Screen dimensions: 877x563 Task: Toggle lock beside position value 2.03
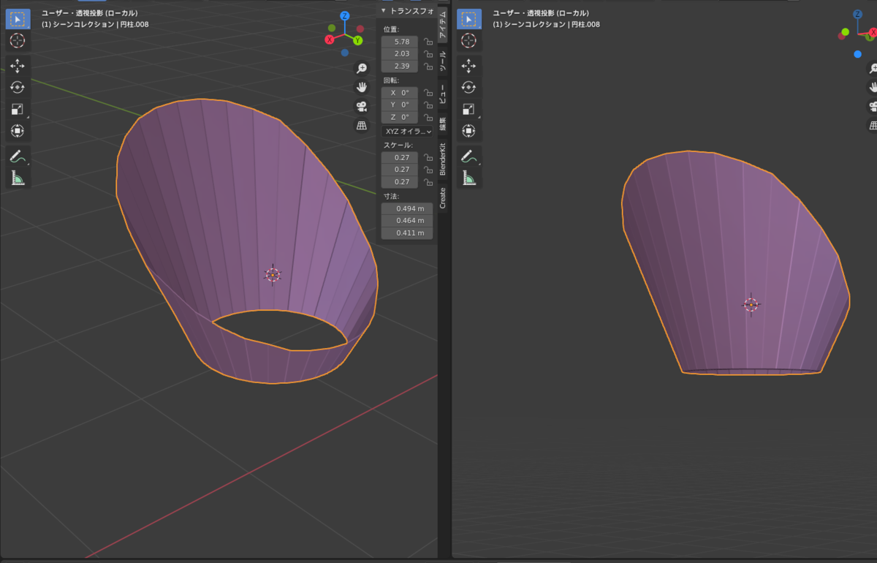coord(428,54)
